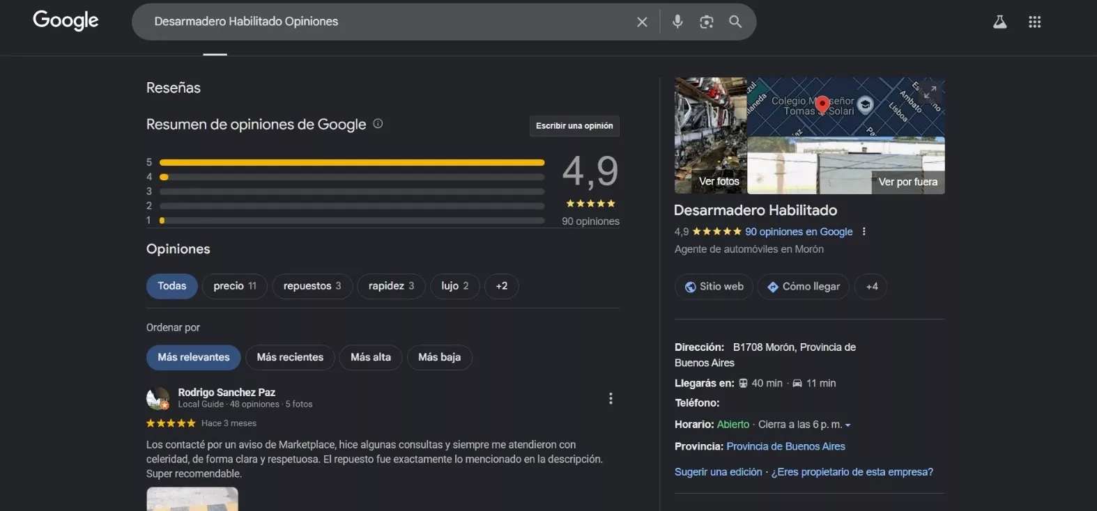
Task: Click the 90 opiniones count under the stars
Action: click(590, 221)
